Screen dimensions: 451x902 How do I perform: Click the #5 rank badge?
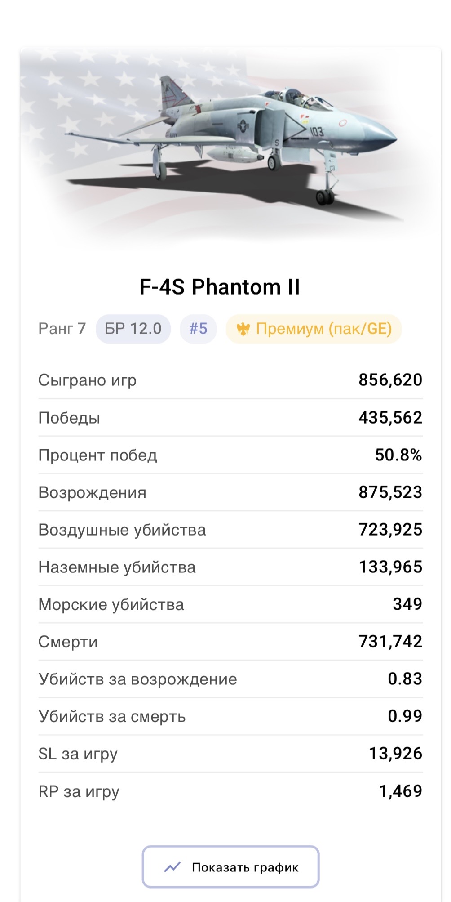198,329
